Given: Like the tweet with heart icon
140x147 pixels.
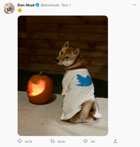Looking at the screenshot, I should (85, 141).
